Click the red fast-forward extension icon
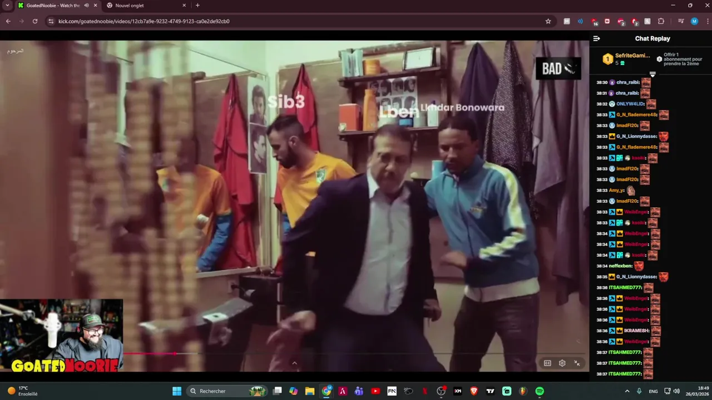712x400 pixels. 607,21
